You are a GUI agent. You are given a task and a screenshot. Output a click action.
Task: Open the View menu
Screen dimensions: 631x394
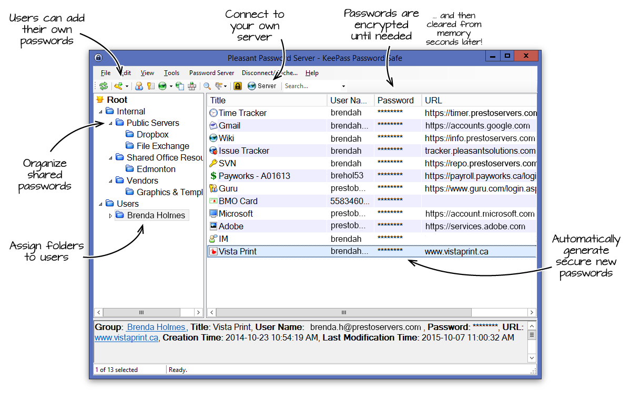point(147,73)
